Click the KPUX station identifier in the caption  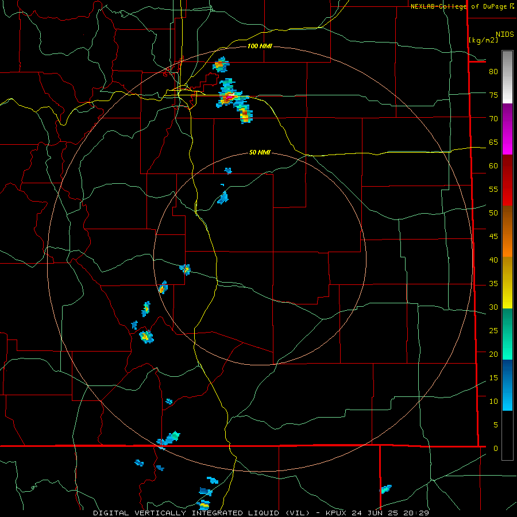click(337, 513)
